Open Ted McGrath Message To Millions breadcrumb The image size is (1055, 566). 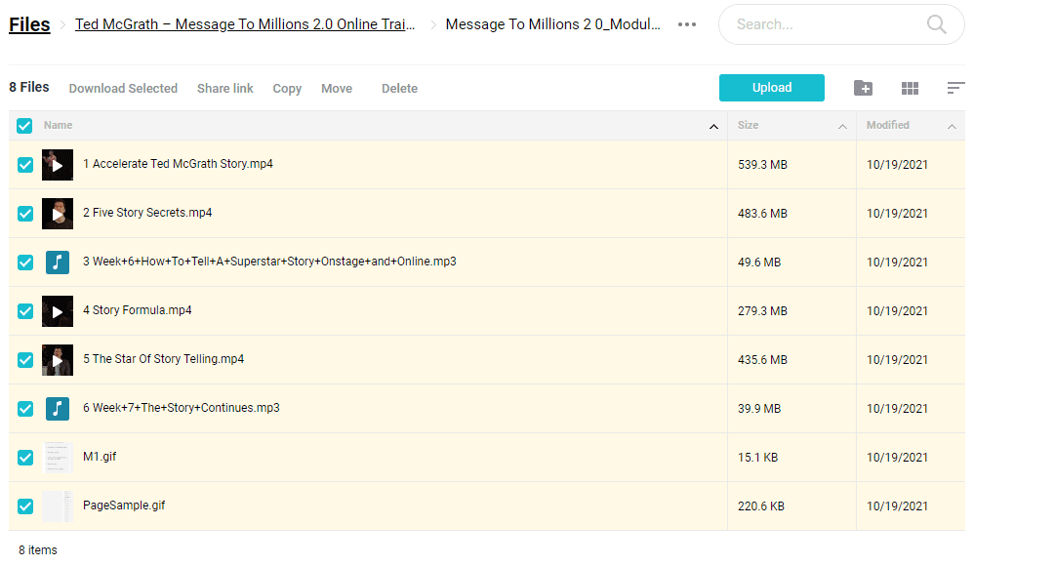pyautogui.click(x=245, y=24)
